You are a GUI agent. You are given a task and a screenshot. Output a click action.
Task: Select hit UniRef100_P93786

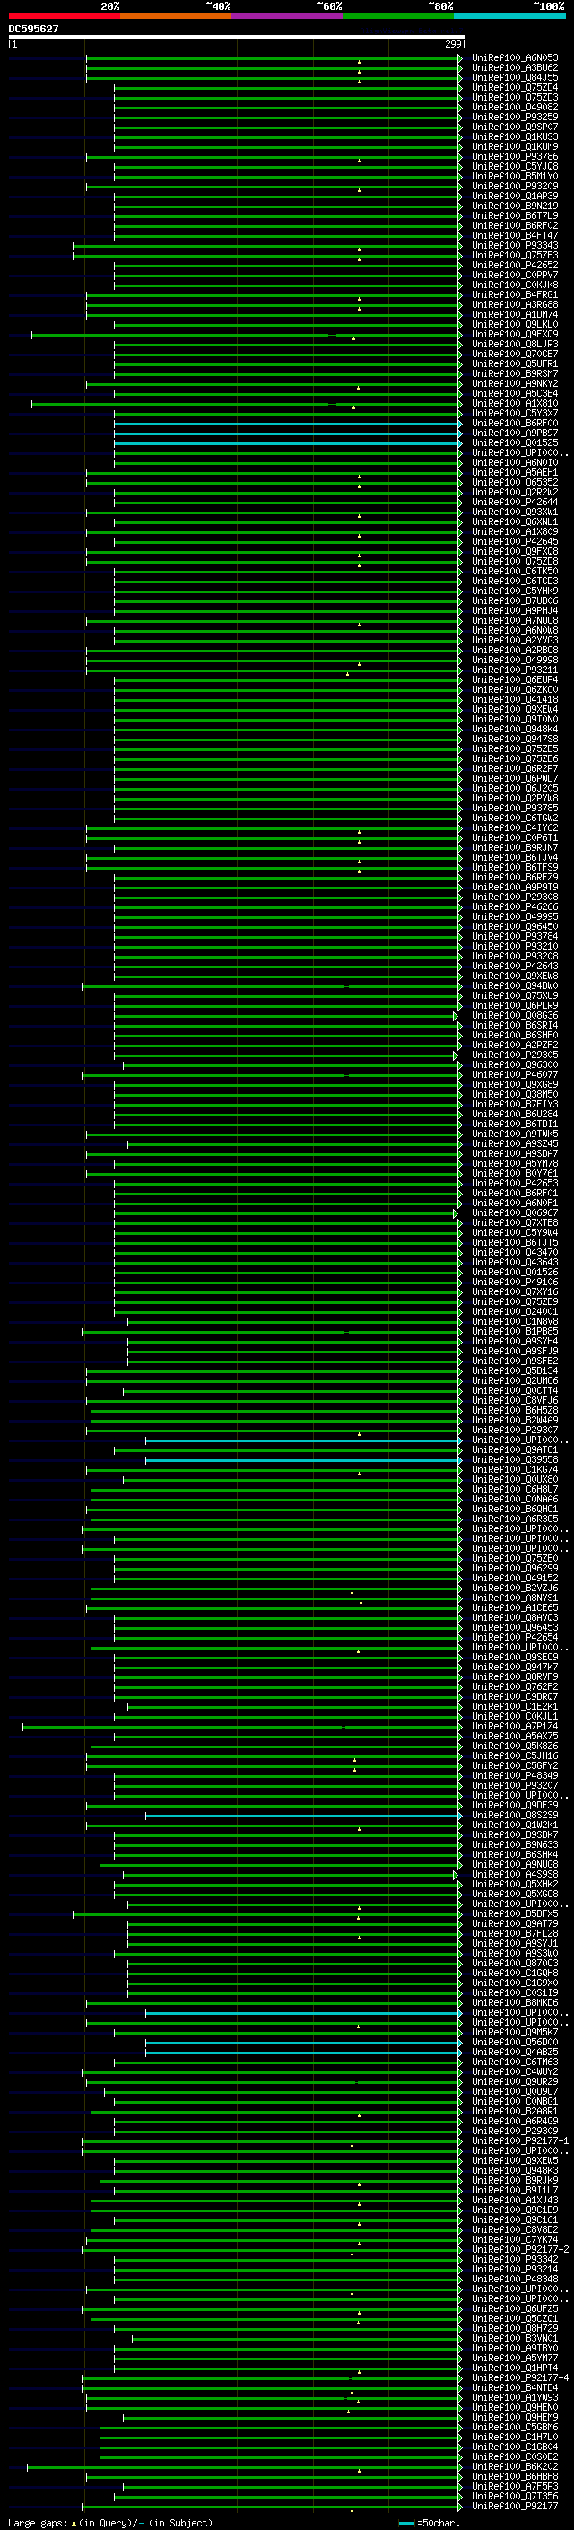[515, 156]
